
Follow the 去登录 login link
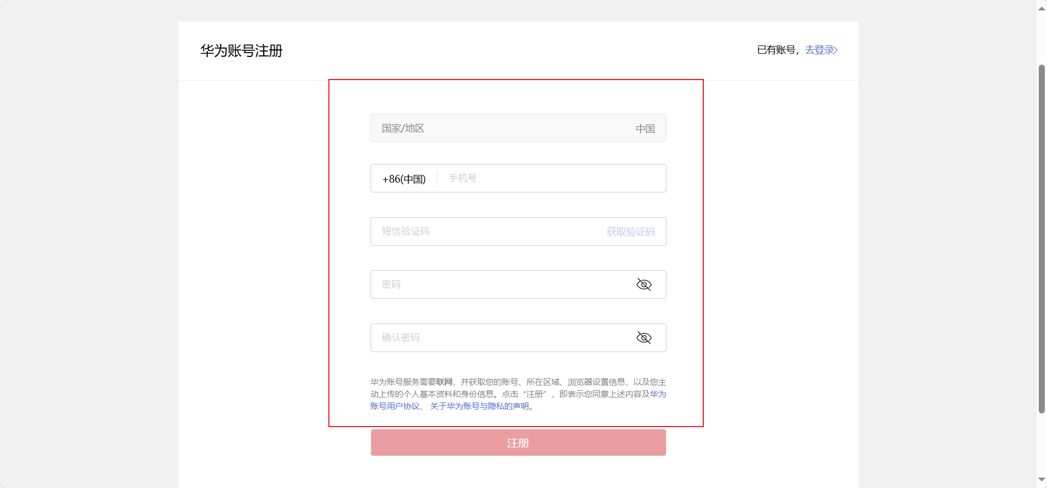click(x=821, y=50)
